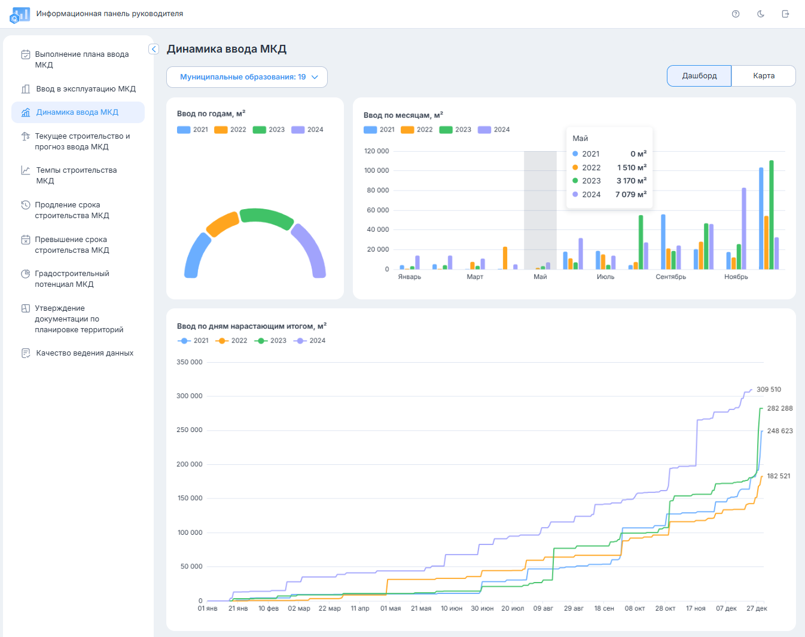Viewport: 805px width, 637px height.
Task: Click 7 079 м² value in Май tooltip
Action: (x=631, y=195)
